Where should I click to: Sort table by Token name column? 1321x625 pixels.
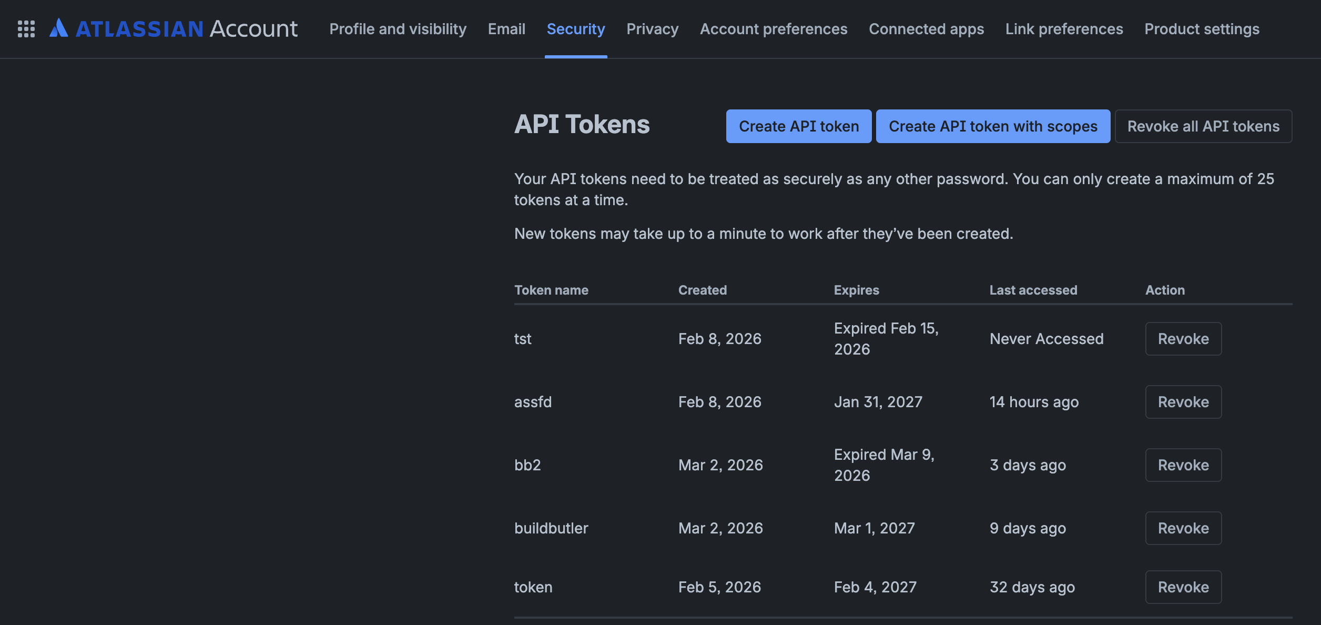pos(551,290)
